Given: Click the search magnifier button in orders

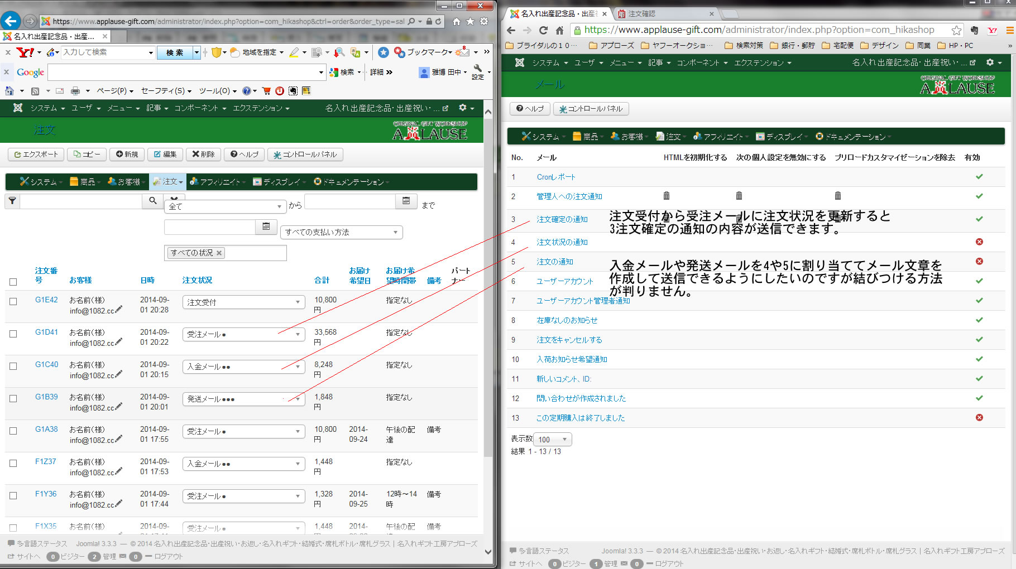Looking at the screenshot, I should coord(152,201).
